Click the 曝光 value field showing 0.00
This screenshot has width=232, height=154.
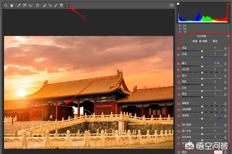click(x=217, y=63)
